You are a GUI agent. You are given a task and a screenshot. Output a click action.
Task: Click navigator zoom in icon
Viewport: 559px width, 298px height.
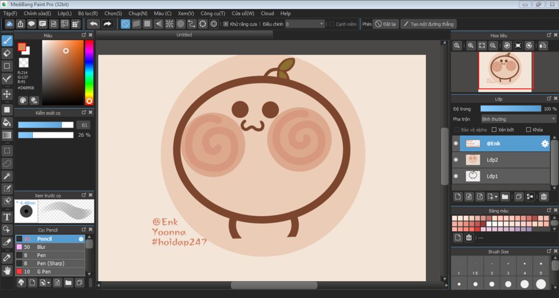click(471, 46)
